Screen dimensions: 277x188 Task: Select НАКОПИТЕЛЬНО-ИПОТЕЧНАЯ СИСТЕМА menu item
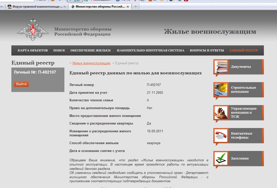click(150, 50)
